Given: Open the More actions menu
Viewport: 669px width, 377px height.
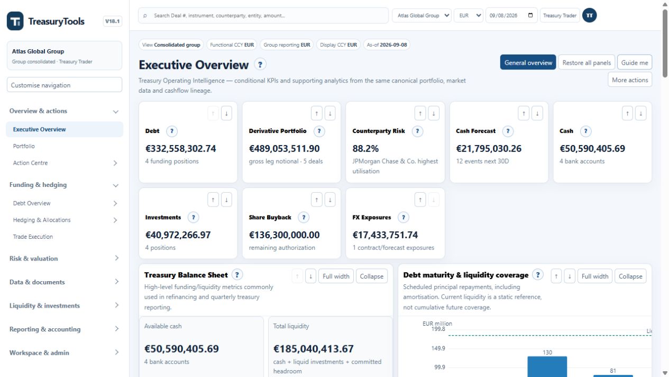Looking at the screenshot, I should click(x=630, y=80).
